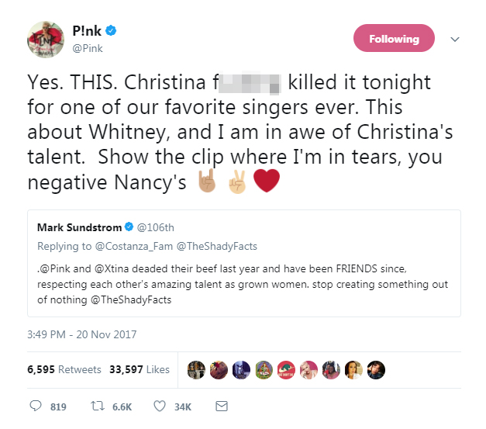Click first liker avatar in row
This screenshot has width=486, height=429.
195,368
